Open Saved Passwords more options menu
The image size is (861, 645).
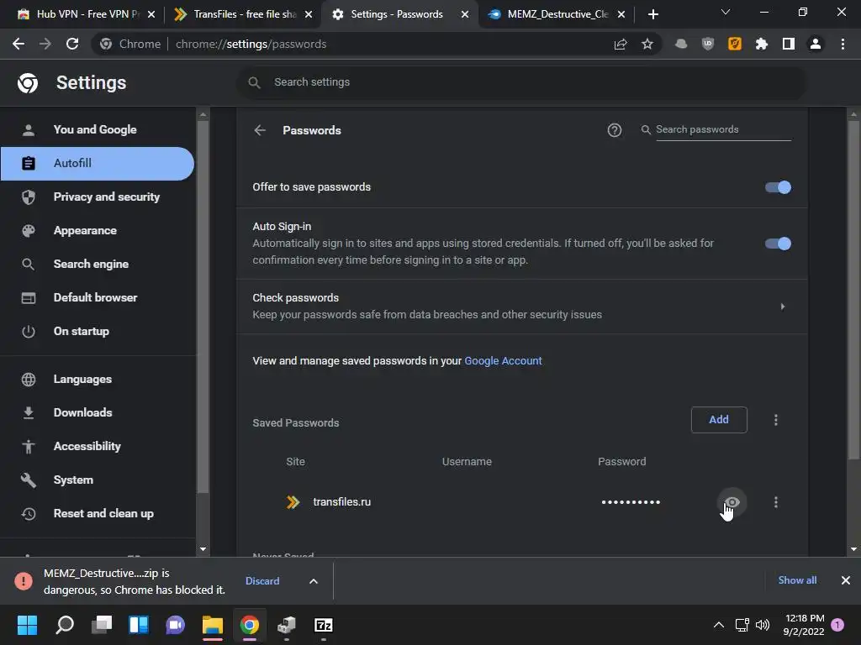(x=775, y=420)
